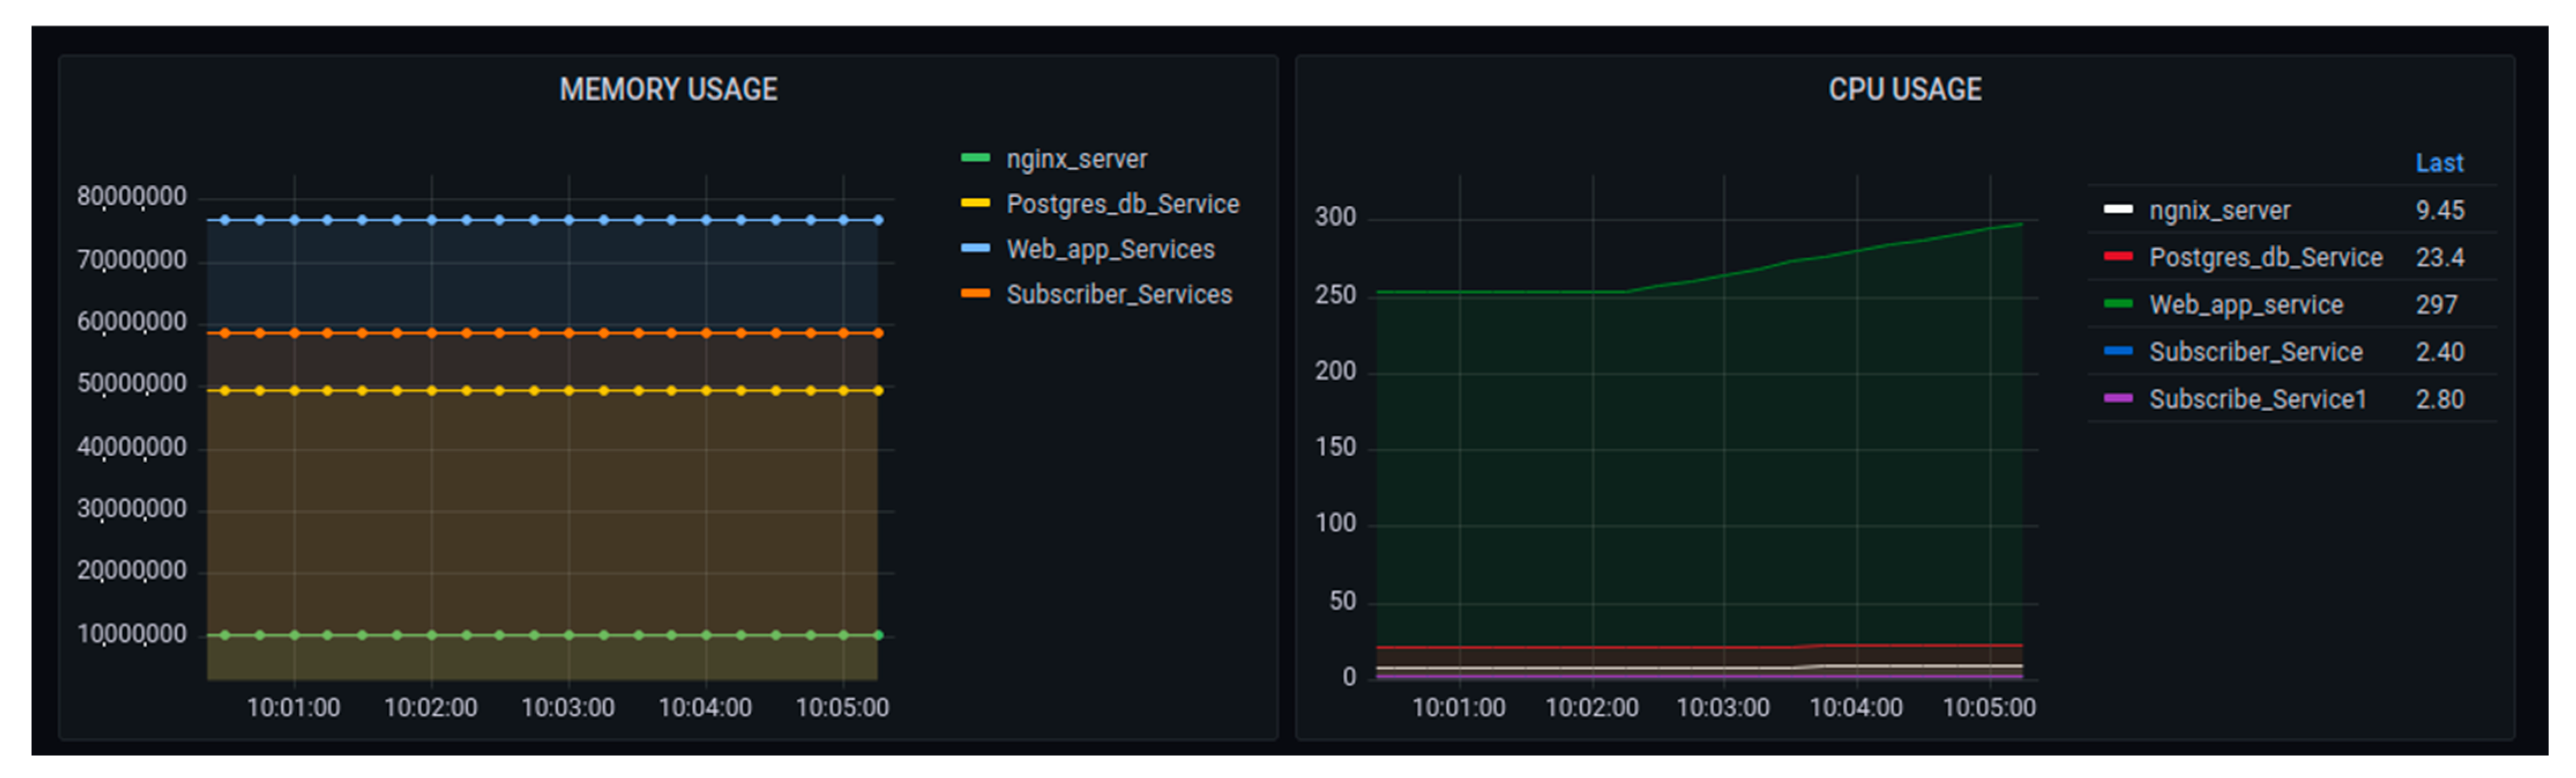Toggle Subscriber_Service series in CPU legend
Viewport: 2576px width, 778px height.
click(2255, 352)
